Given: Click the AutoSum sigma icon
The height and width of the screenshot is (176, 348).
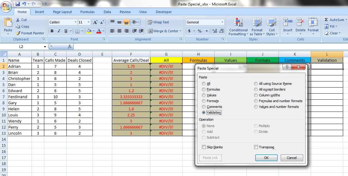Looking at the screenshot, I should pyautogui.click(x=326, y=20).
